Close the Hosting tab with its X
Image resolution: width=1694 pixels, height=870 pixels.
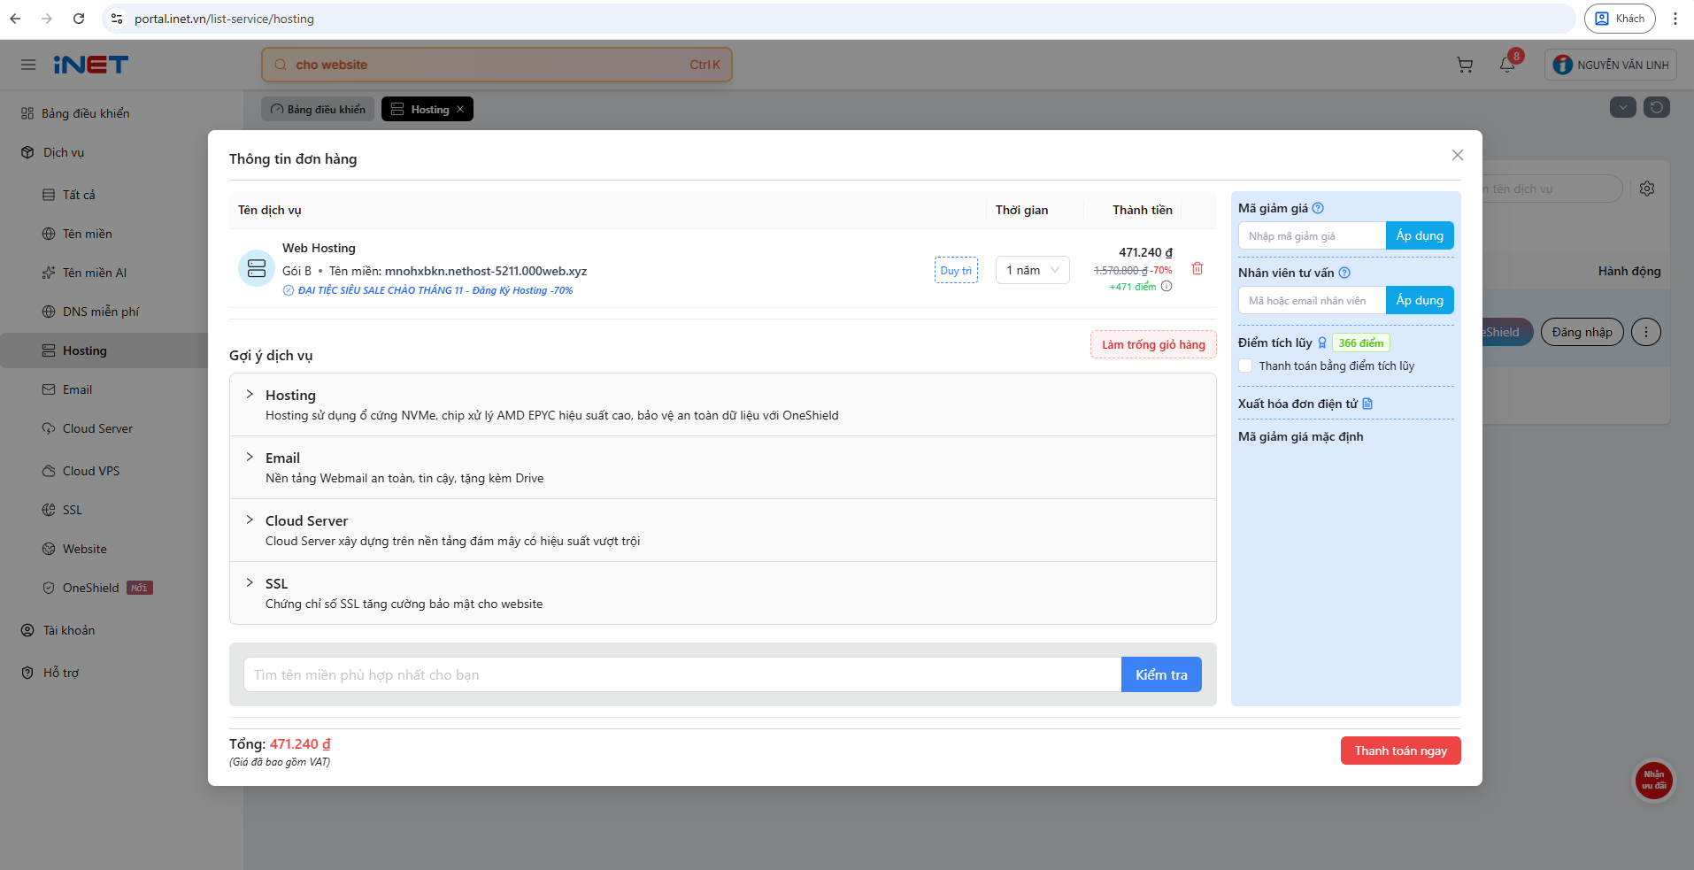(x=460, y=110)
